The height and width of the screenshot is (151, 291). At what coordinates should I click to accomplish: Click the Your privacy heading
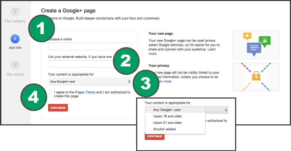click(x=159, y=65)
